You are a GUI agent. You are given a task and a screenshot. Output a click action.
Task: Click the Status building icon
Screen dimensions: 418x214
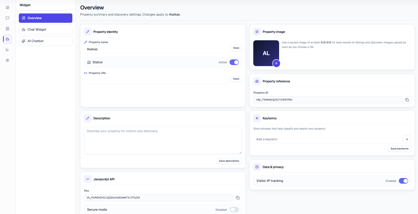[x=89, y=62]
